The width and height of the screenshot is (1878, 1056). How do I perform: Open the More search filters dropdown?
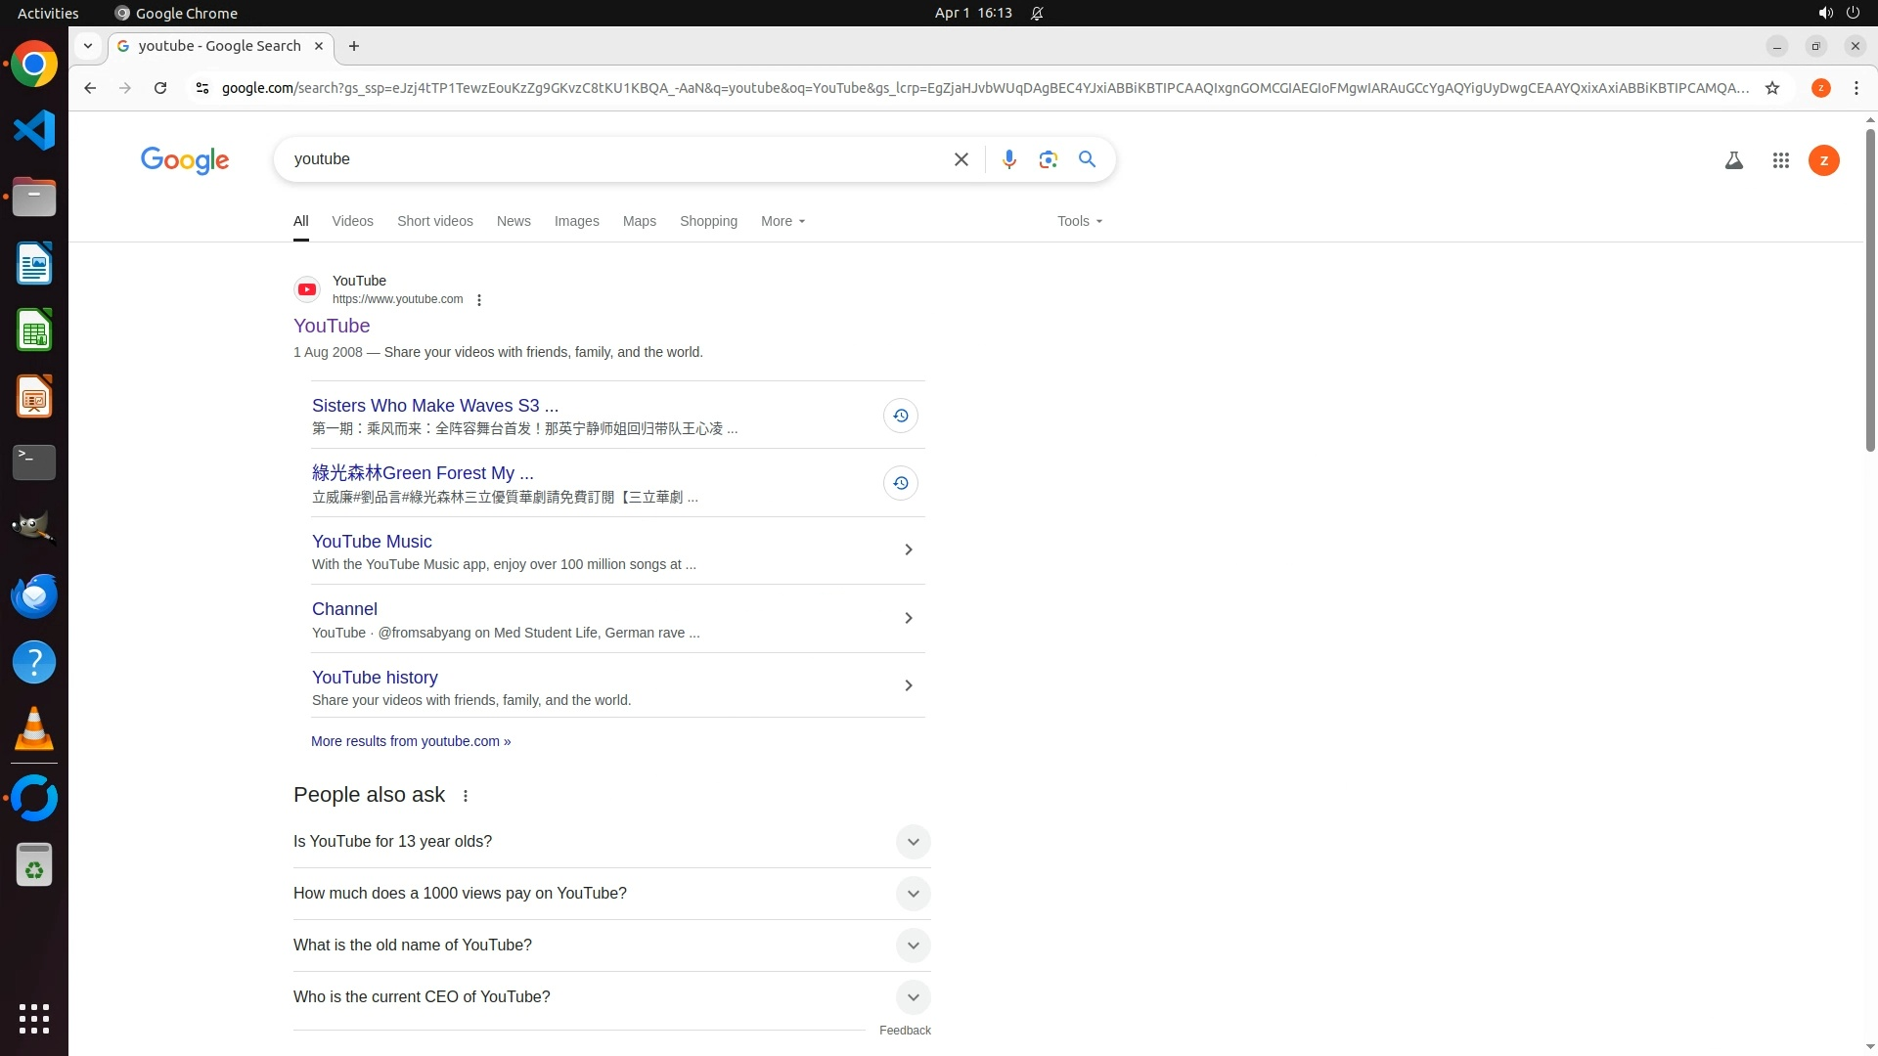(782, 221)
